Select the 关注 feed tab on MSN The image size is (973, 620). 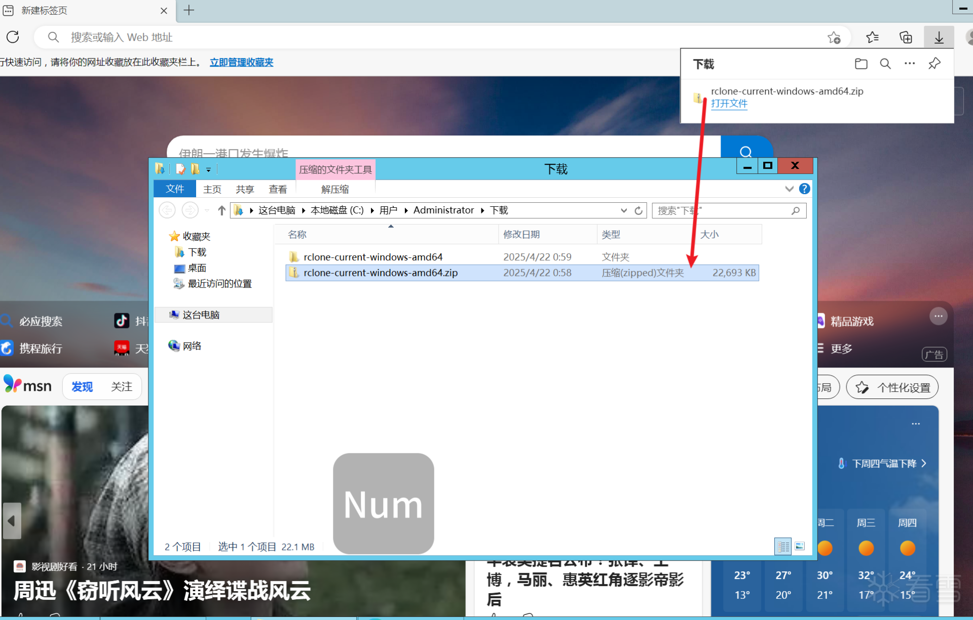tap(122, 387)
